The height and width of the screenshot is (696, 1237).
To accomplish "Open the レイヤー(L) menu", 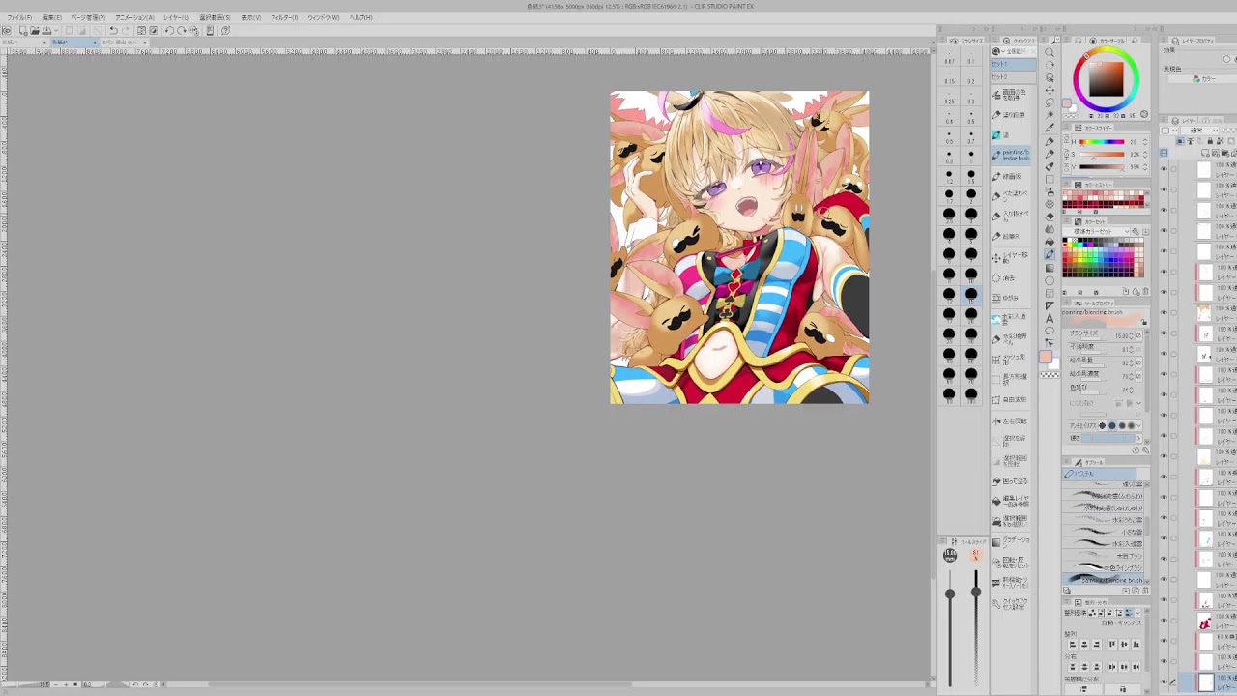I will click(176, 17).
